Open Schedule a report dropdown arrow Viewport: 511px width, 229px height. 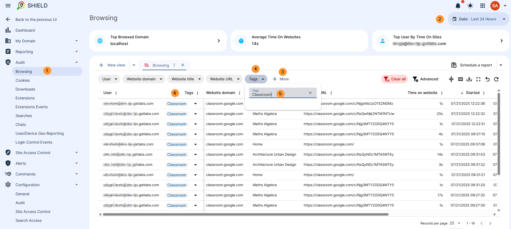[x=501, y=65]
